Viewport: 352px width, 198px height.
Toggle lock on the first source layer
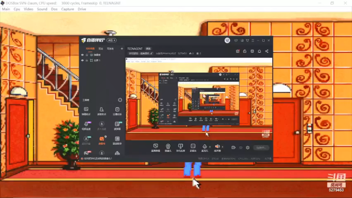tap(87, 55)
